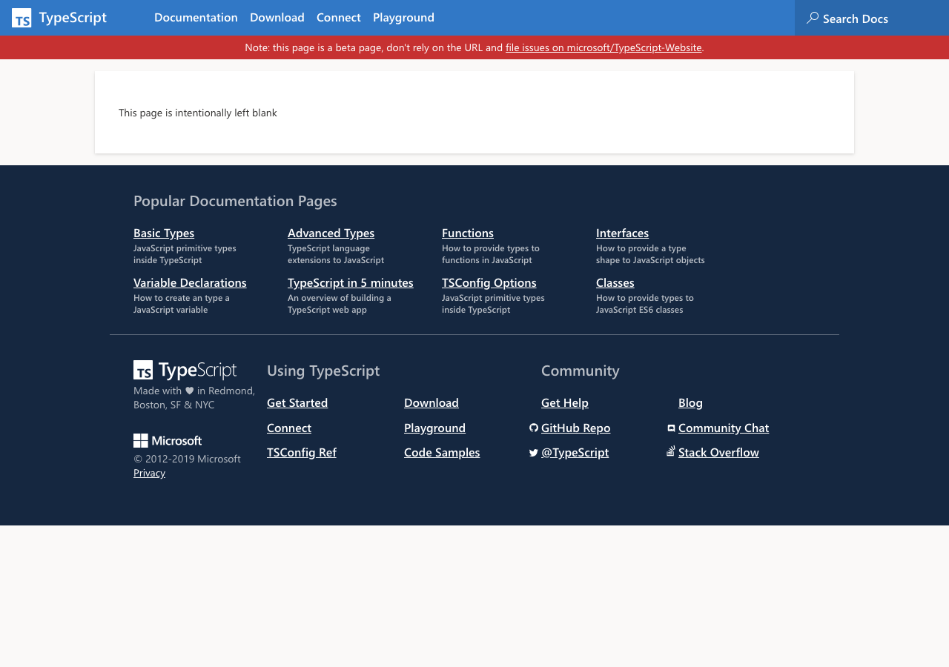The image size is (949, 667).
Task: Click the footer Download link
Action: click(x=431, y=402)
